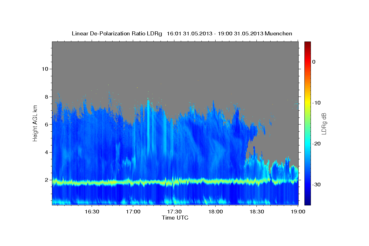Click the start date "16:01 31.05.2013" in title
Screen dimensions: 369x246
[x=189, y=34]
